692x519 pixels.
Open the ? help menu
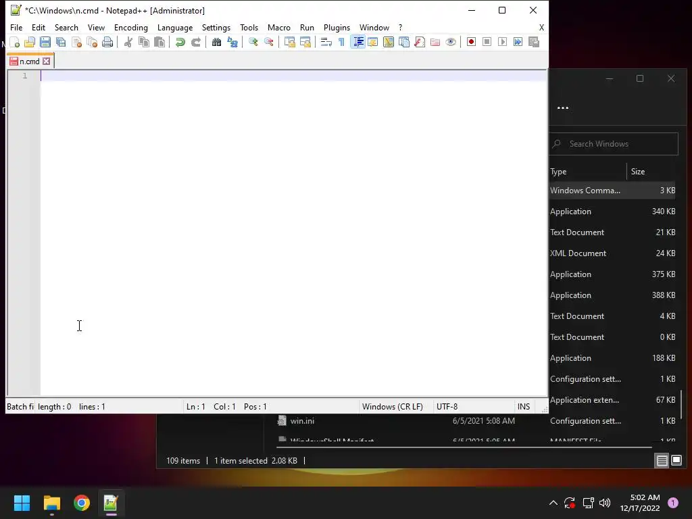pyautogui.click(x=400, y=27)
